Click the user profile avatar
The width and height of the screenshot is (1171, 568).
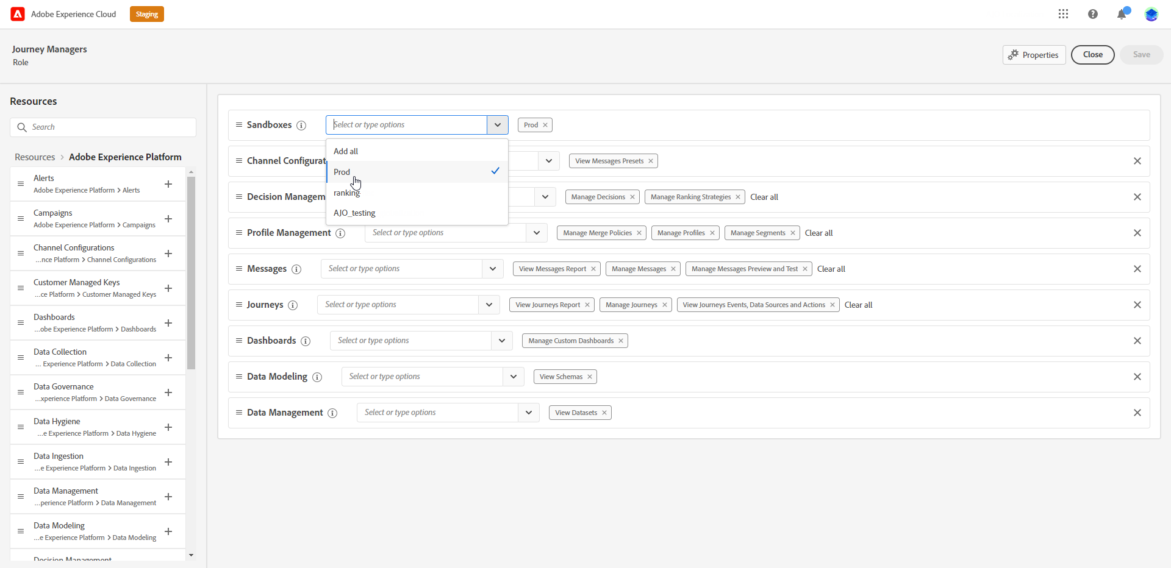1151,14
